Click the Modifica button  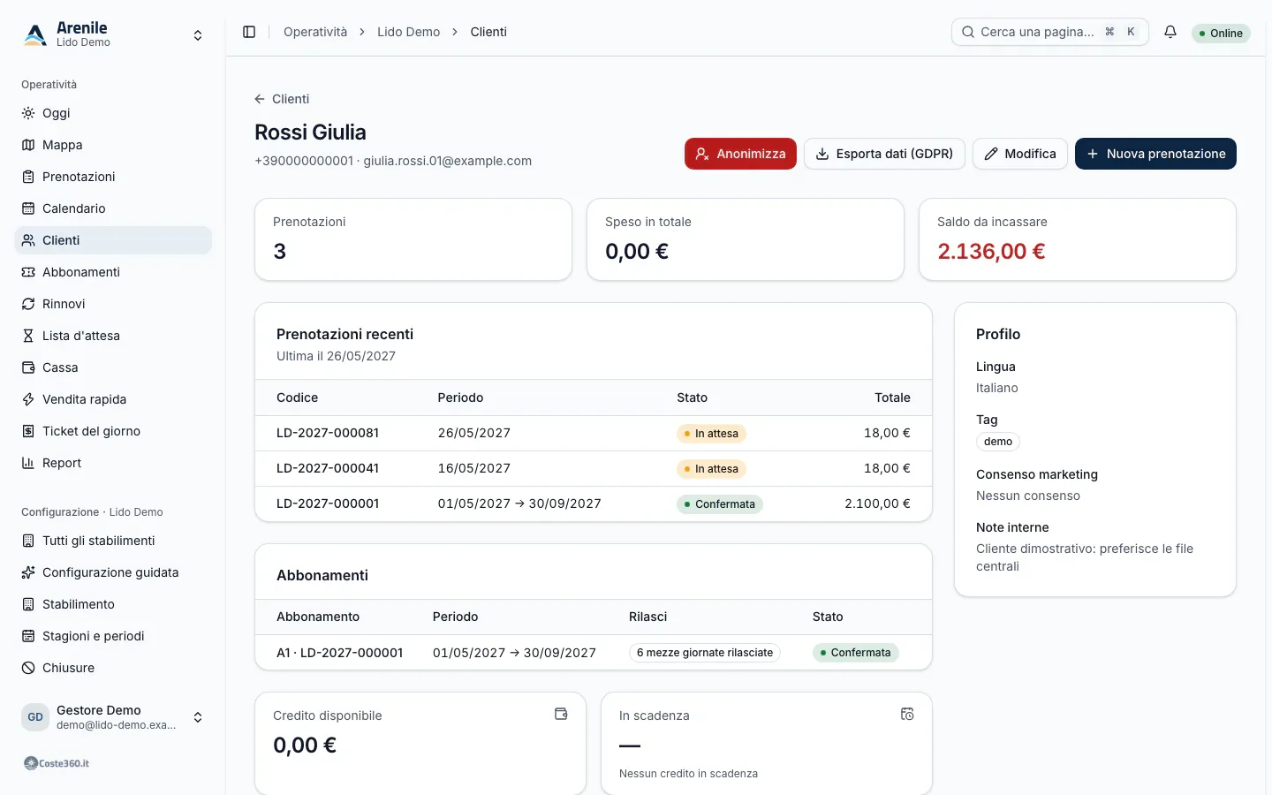1020,154
